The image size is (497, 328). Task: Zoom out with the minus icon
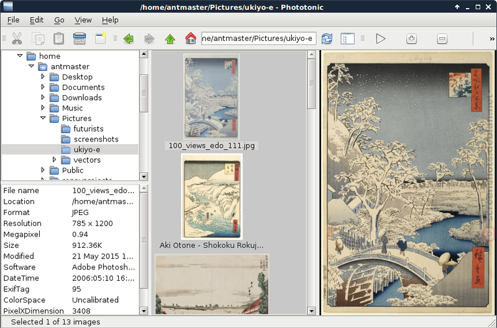tap(442, 39)
